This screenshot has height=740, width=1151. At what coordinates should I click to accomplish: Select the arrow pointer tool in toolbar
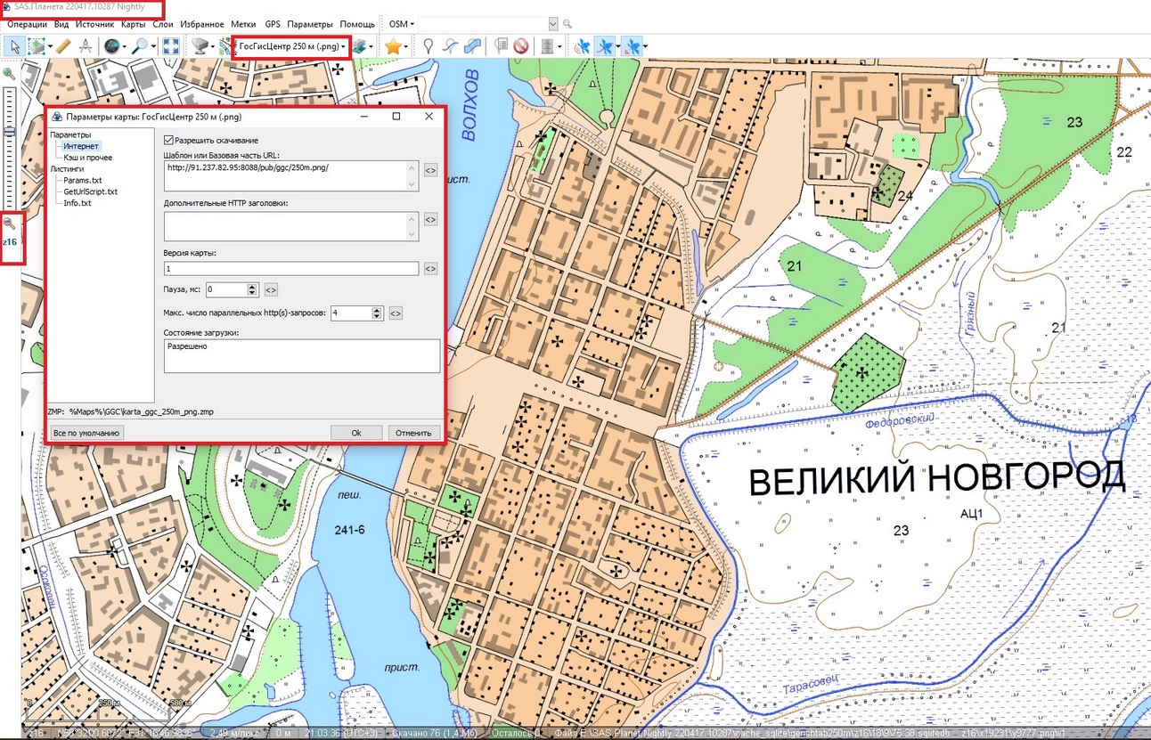click(16, 46)
